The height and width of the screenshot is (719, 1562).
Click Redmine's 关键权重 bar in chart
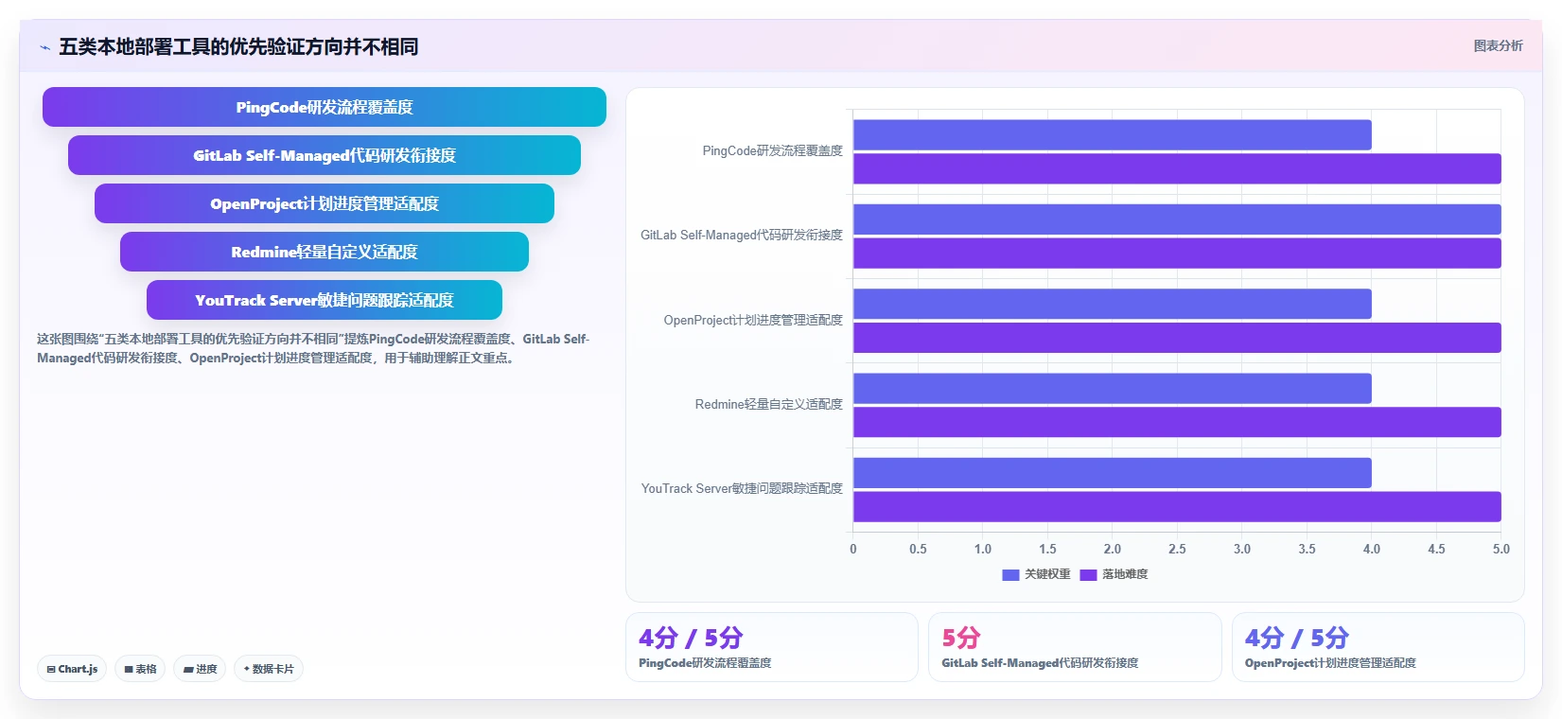(1113, 388)
